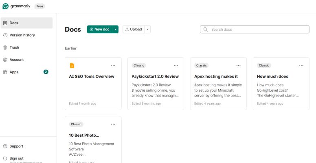This screenshot has width=316, height=163.
Task: Open more options for Apex hosting card
Action: (239, 65)
